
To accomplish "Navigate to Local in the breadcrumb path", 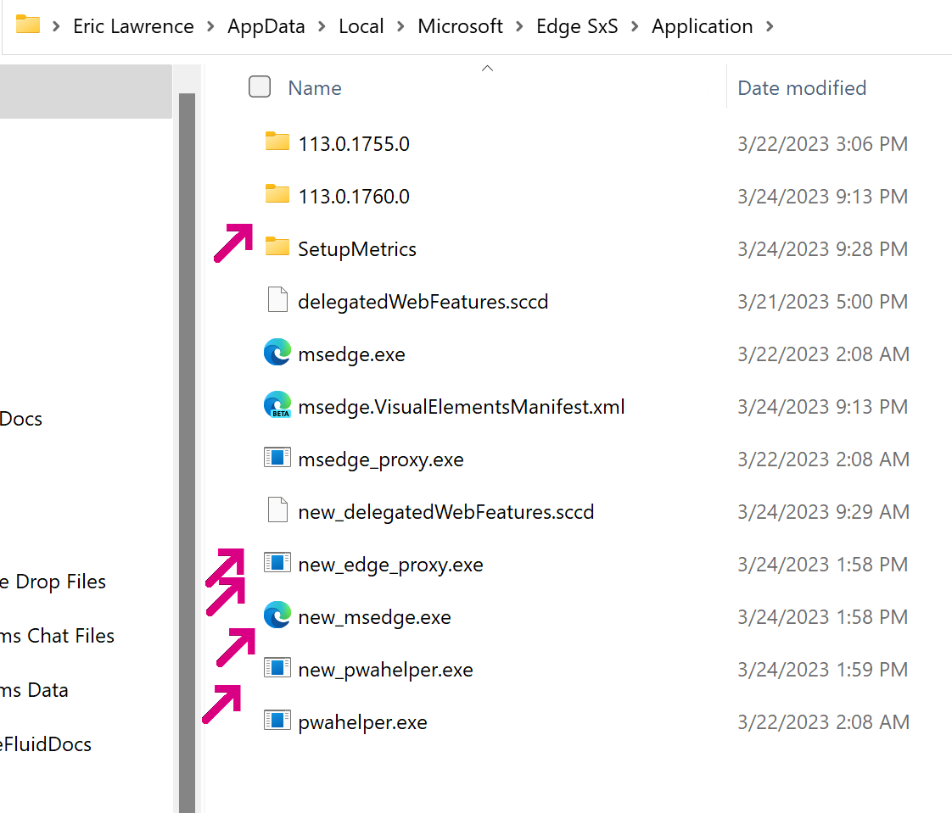I will [x=361, y=26].
